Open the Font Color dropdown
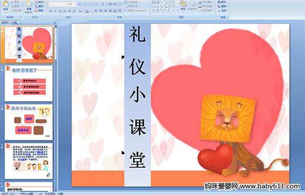The width and height of the screenshot is (305, 195). pyautogui.click(x=87, y=11)
